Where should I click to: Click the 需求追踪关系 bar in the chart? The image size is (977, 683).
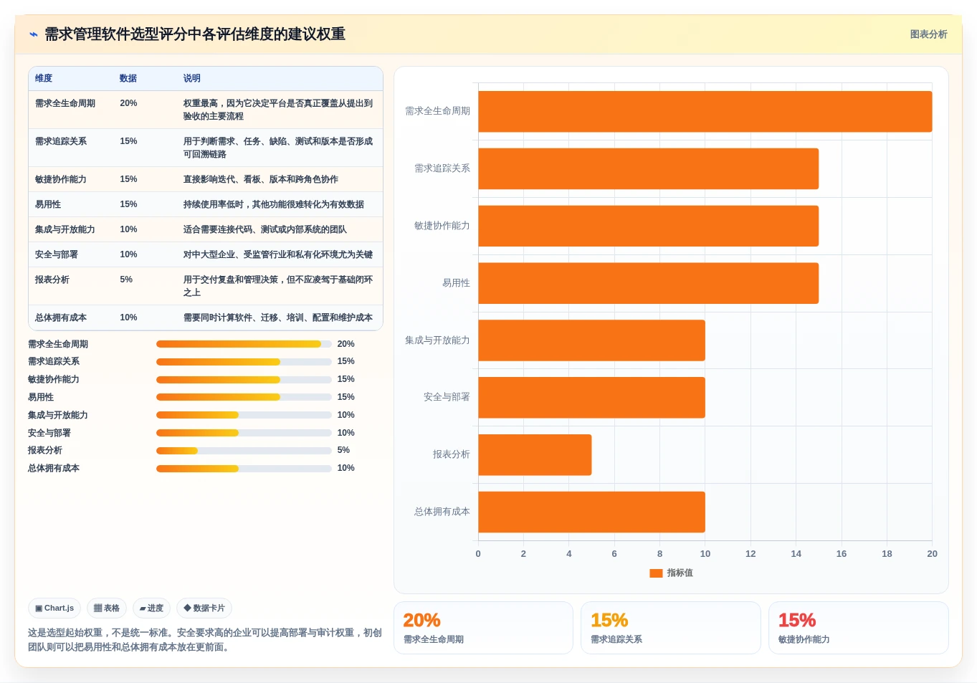point(649,168)
